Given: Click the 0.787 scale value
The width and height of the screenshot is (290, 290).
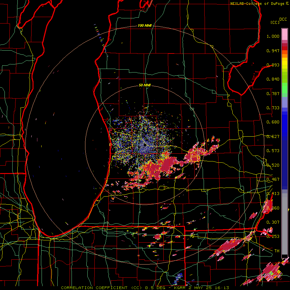Looking at the screenshot, I should (273, 93).
